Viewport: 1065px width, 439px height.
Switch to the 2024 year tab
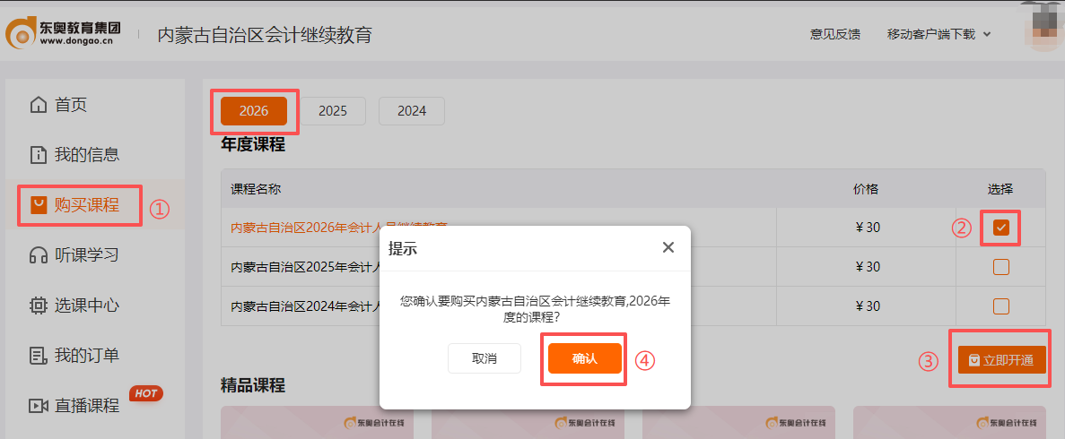412,111
